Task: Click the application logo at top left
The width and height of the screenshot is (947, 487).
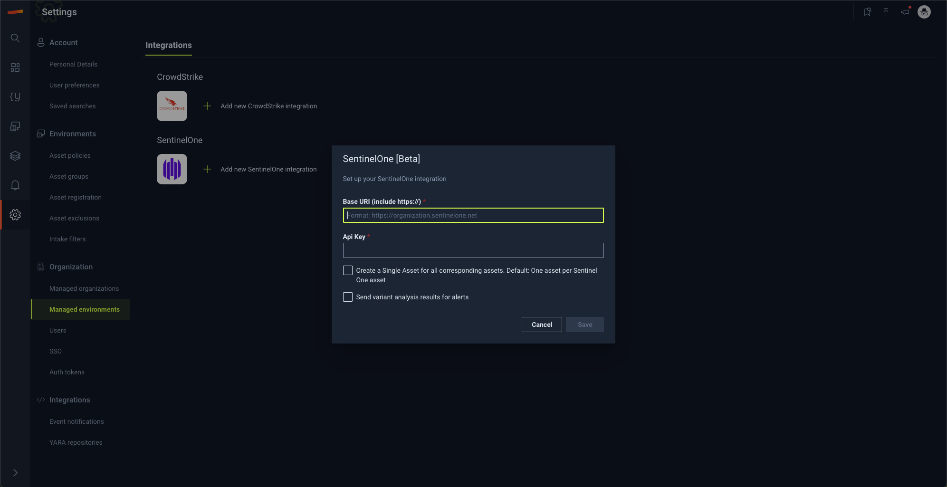Action: point(15,12)
